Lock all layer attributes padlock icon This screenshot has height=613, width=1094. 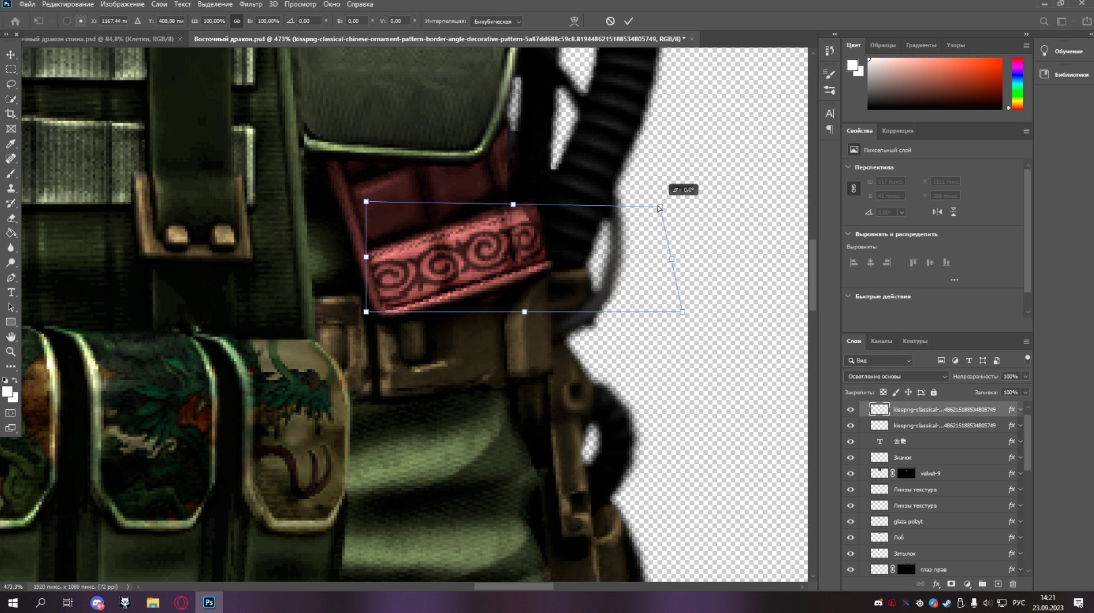click(934, 392)
